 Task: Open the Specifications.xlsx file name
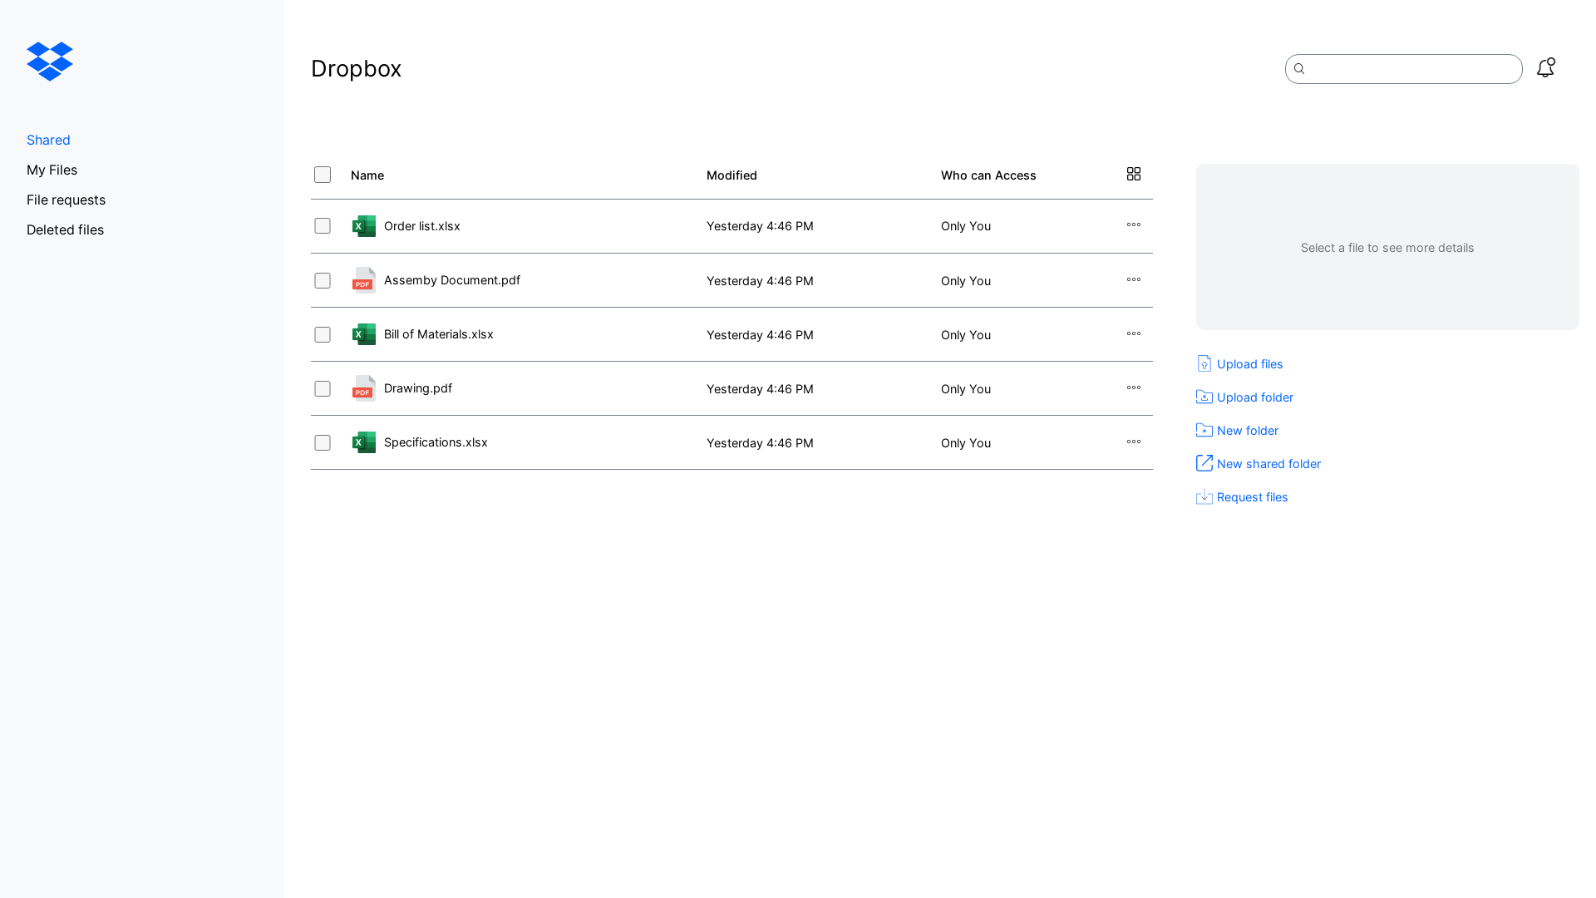[436, 442]
